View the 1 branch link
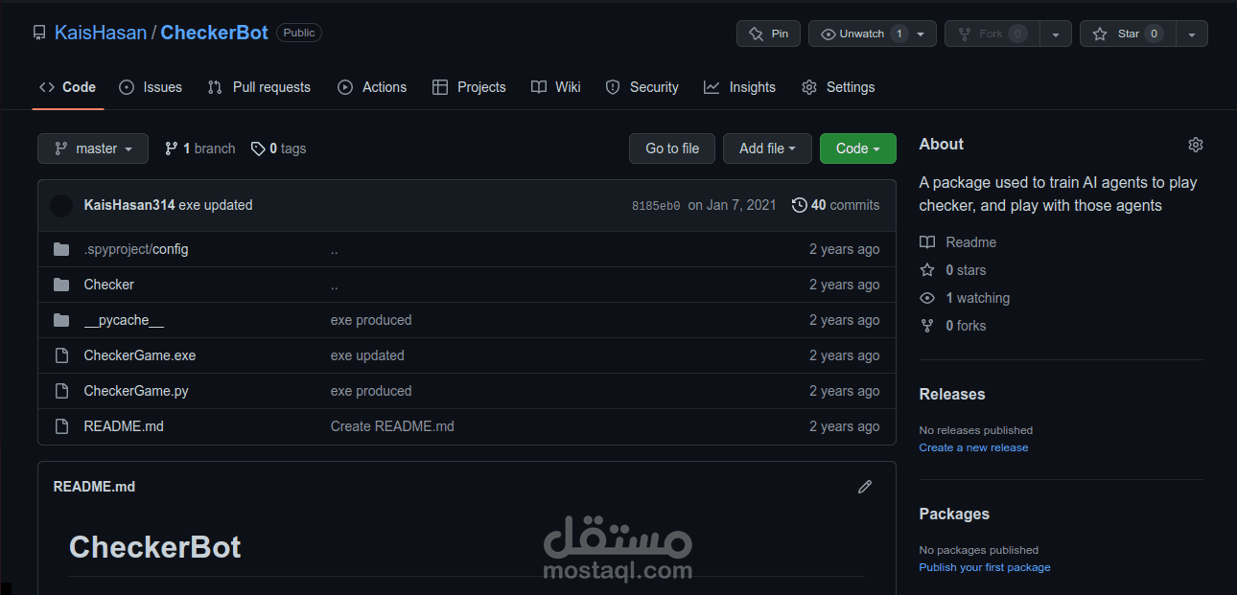 tap(199, 149)
